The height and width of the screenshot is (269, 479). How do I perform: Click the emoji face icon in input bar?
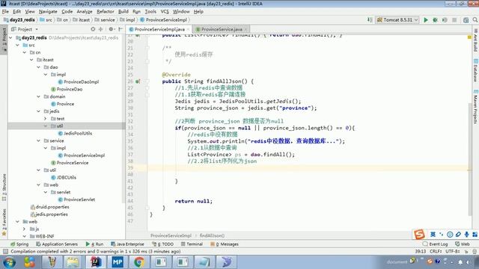[450, 234]
